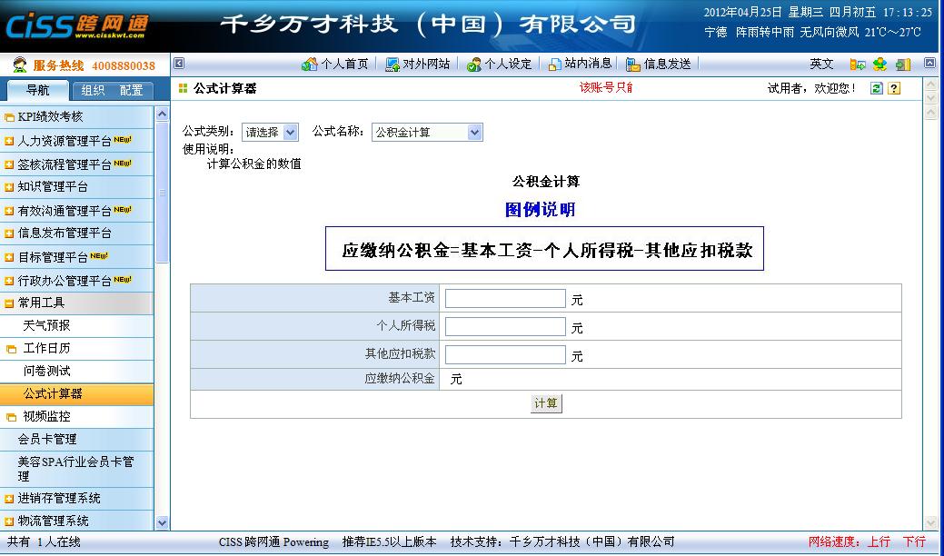Viewport: 944px width, 556px height.
Task: Open the 公式名称 dropdown showing 公积金计算
Action: [x=425, y=131]
